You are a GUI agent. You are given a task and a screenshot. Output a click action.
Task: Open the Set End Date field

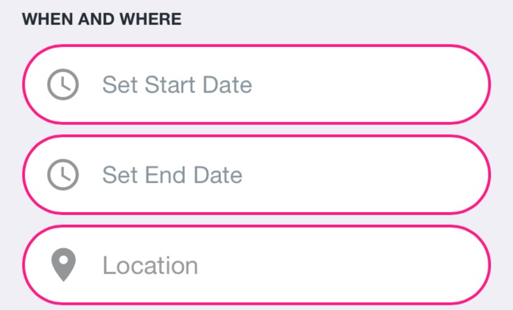coord(256,175)
